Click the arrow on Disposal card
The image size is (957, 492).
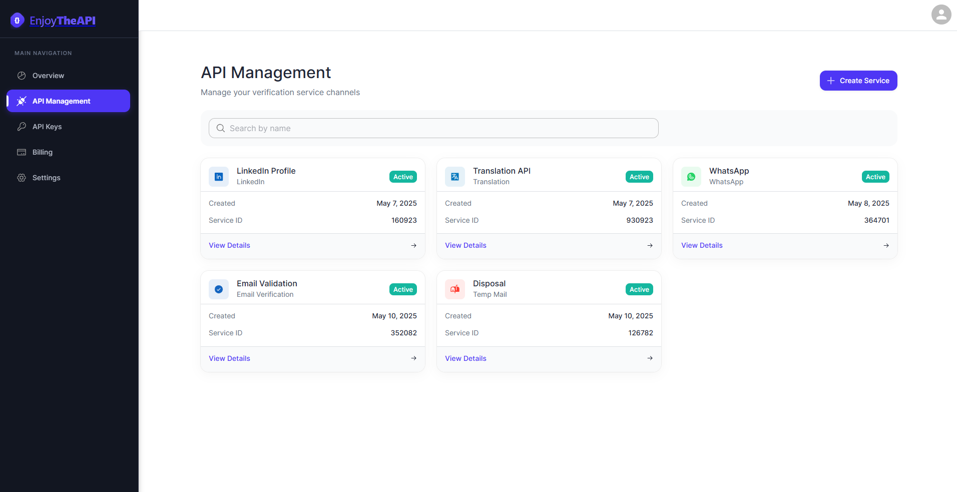[650, 358]
